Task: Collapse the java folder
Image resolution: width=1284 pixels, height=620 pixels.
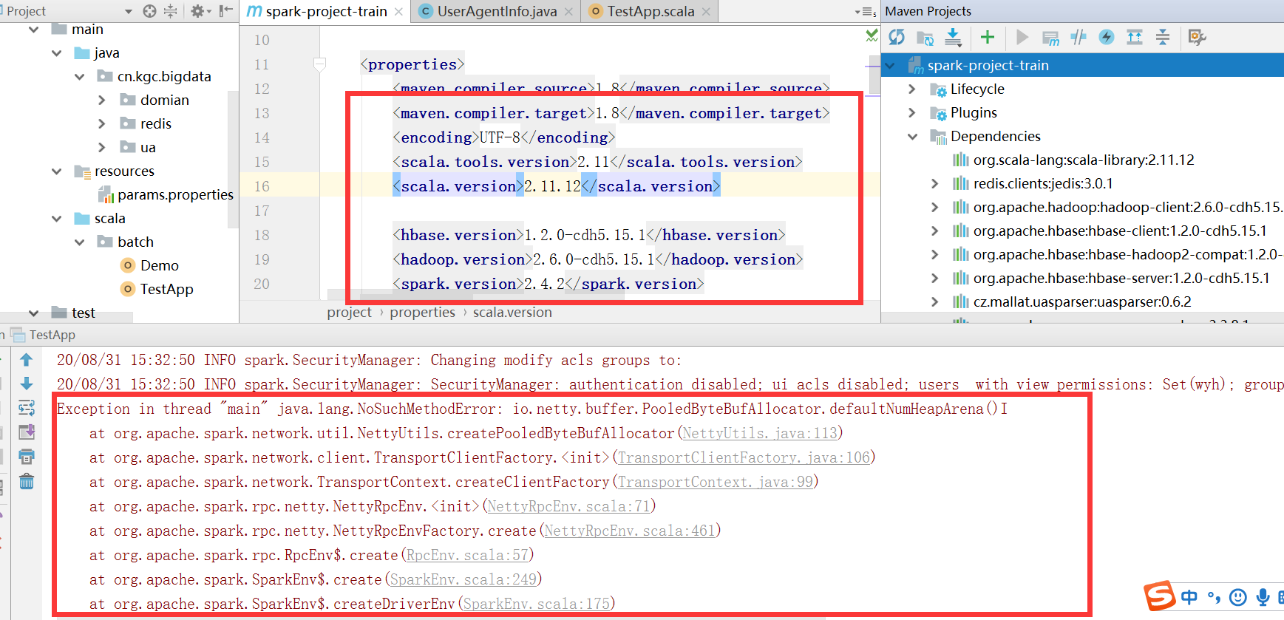Action: coord(57,53)
